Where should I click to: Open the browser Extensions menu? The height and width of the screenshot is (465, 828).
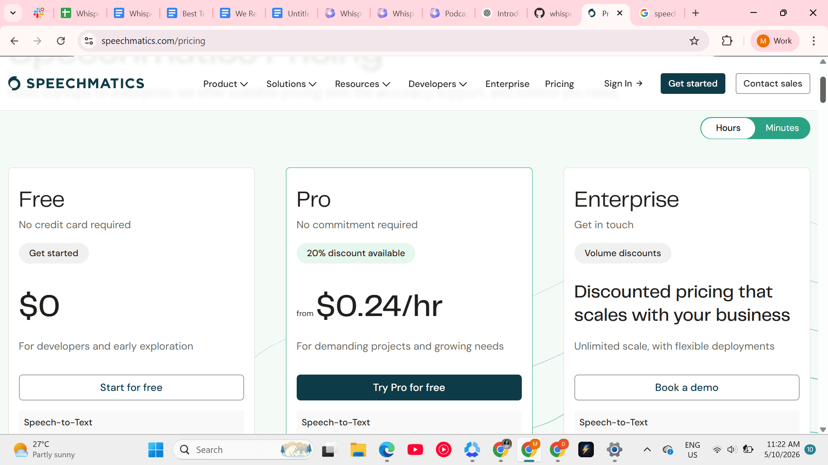pos(727,41)
